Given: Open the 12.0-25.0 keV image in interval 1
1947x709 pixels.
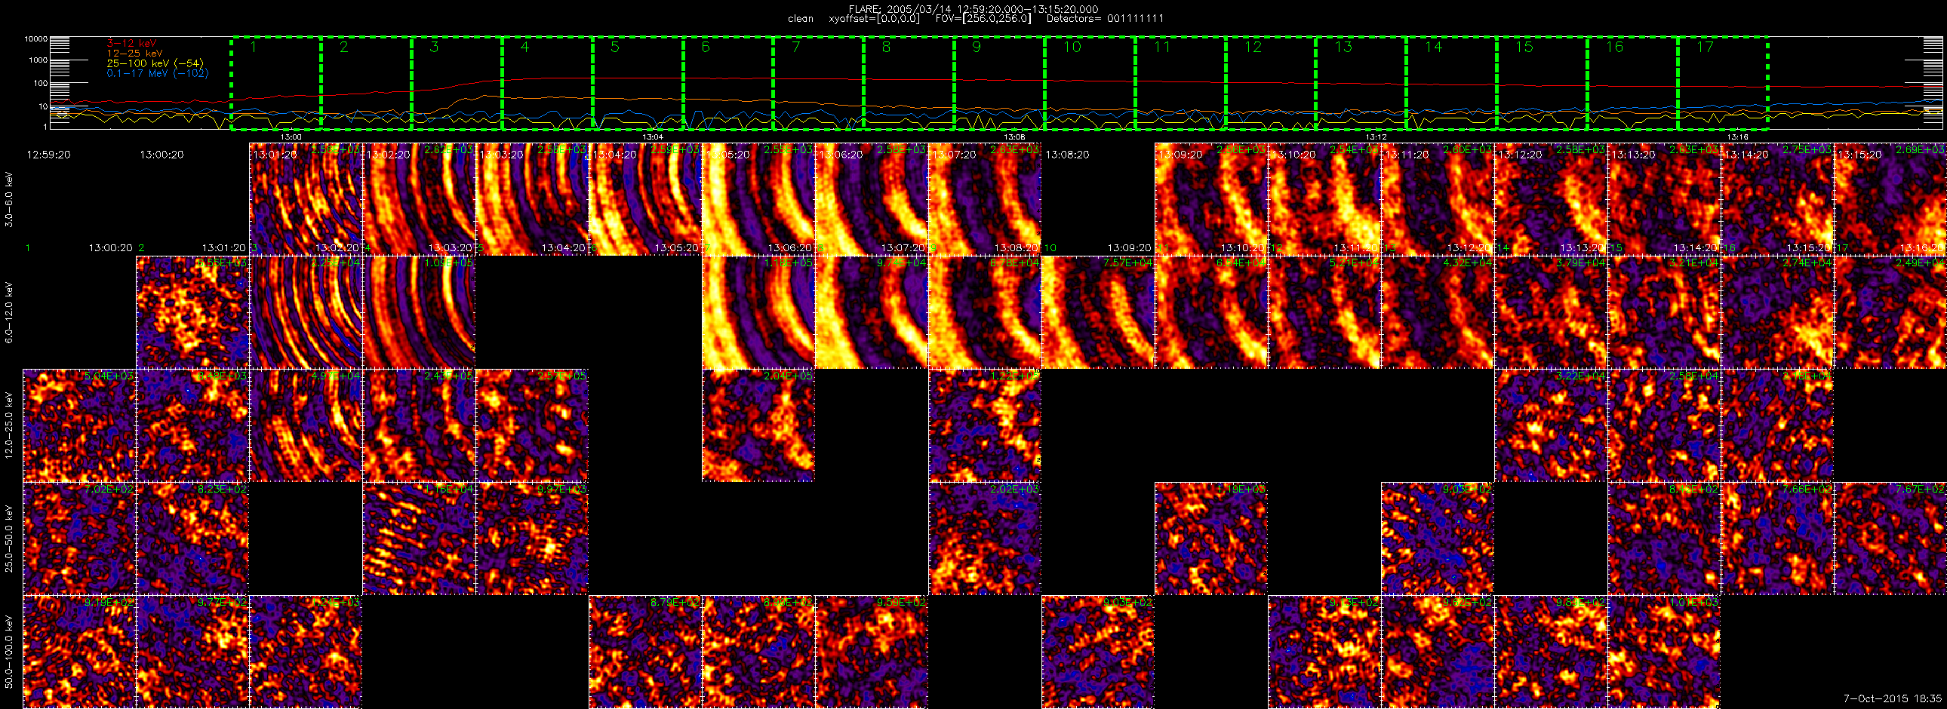Looking at the screenshot, I should pyautogui.click(x=80, y=425).
